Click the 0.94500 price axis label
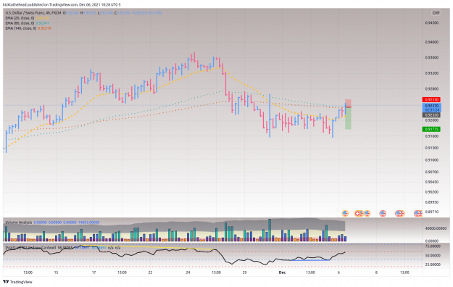 point(432,23)
